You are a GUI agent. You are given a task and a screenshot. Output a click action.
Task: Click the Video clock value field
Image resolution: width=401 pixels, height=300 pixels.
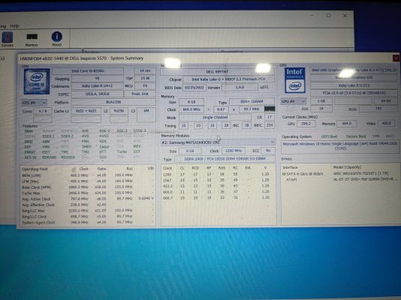[x=386, y=123]
